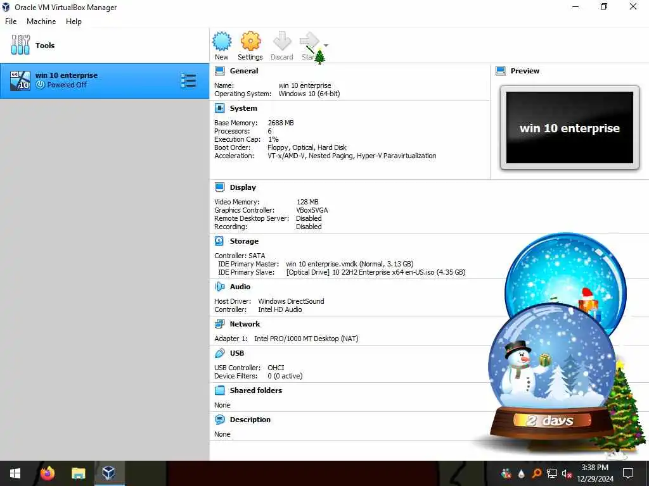Click the Preview section icon

(x=501, y=71)
